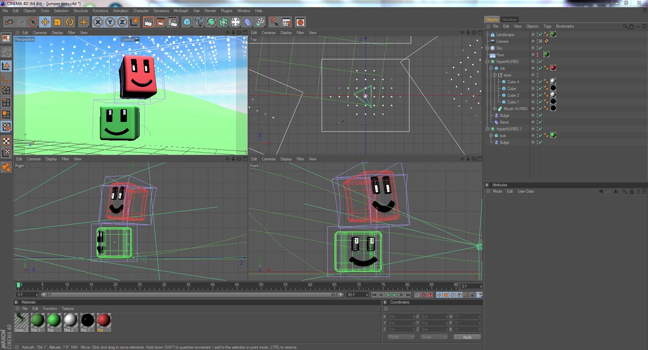Click frame 50 on timeline ruler
The image size is (648, 350).
261,285
